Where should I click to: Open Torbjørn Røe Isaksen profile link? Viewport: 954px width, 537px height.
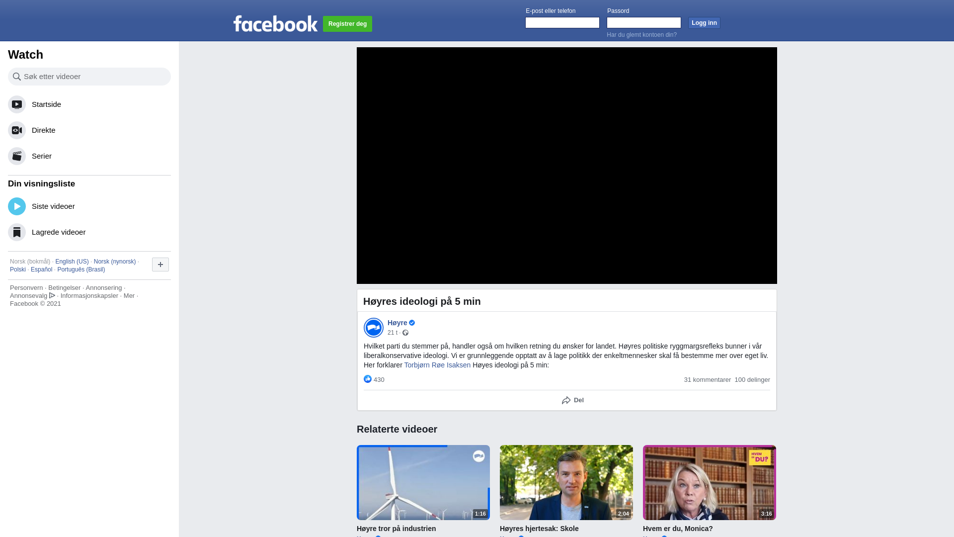coord(437,365)
